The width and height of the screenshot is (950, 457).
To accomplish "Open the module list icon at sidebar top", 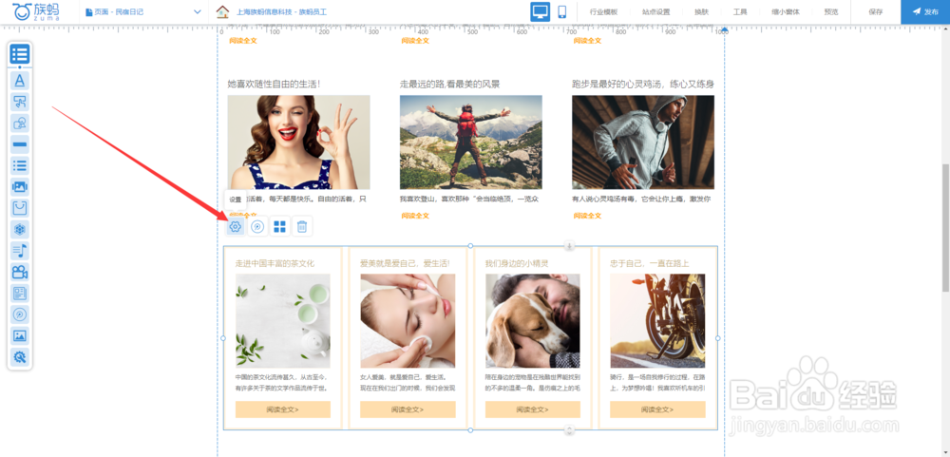I will click(19, 54).
